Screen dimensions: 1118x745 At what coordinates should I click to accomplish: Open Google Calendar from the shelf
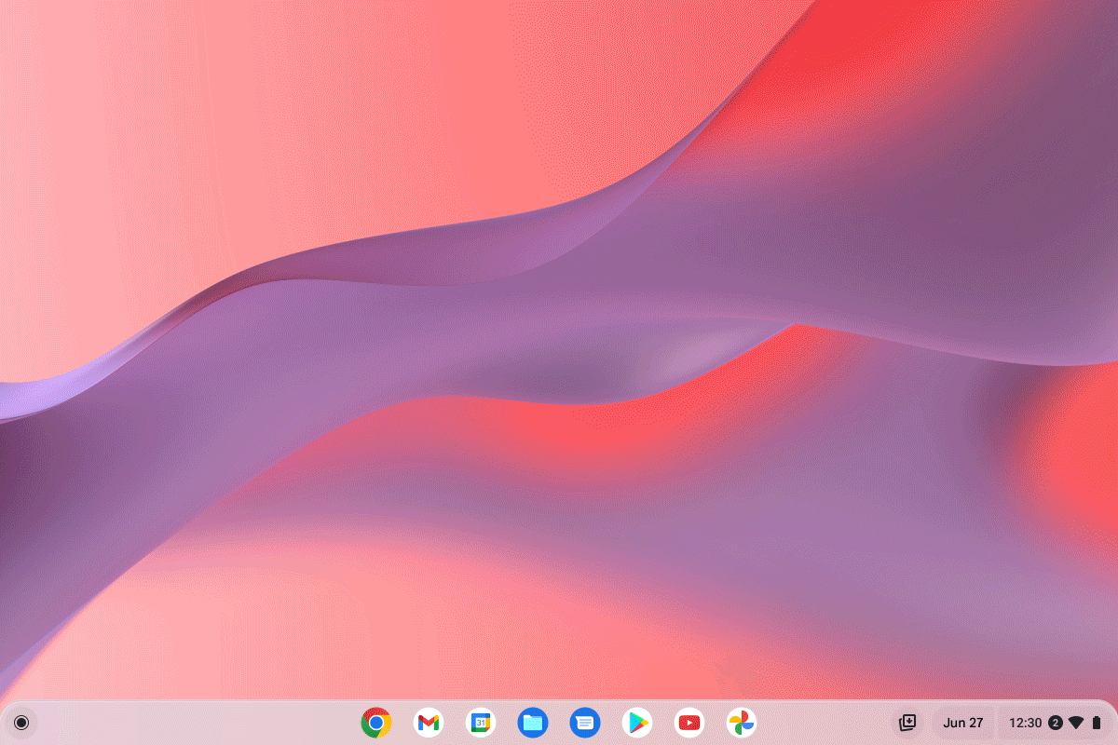tap(481, 723)
